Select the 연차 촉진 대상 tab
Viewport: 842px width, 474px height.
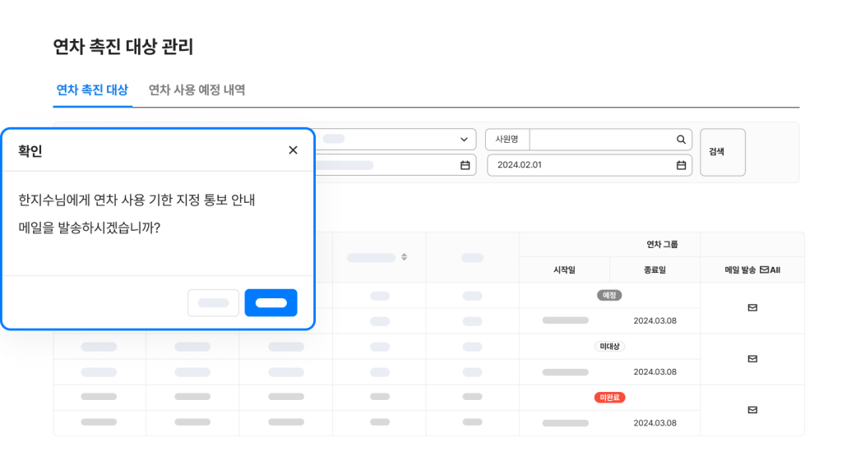[91, 90]
